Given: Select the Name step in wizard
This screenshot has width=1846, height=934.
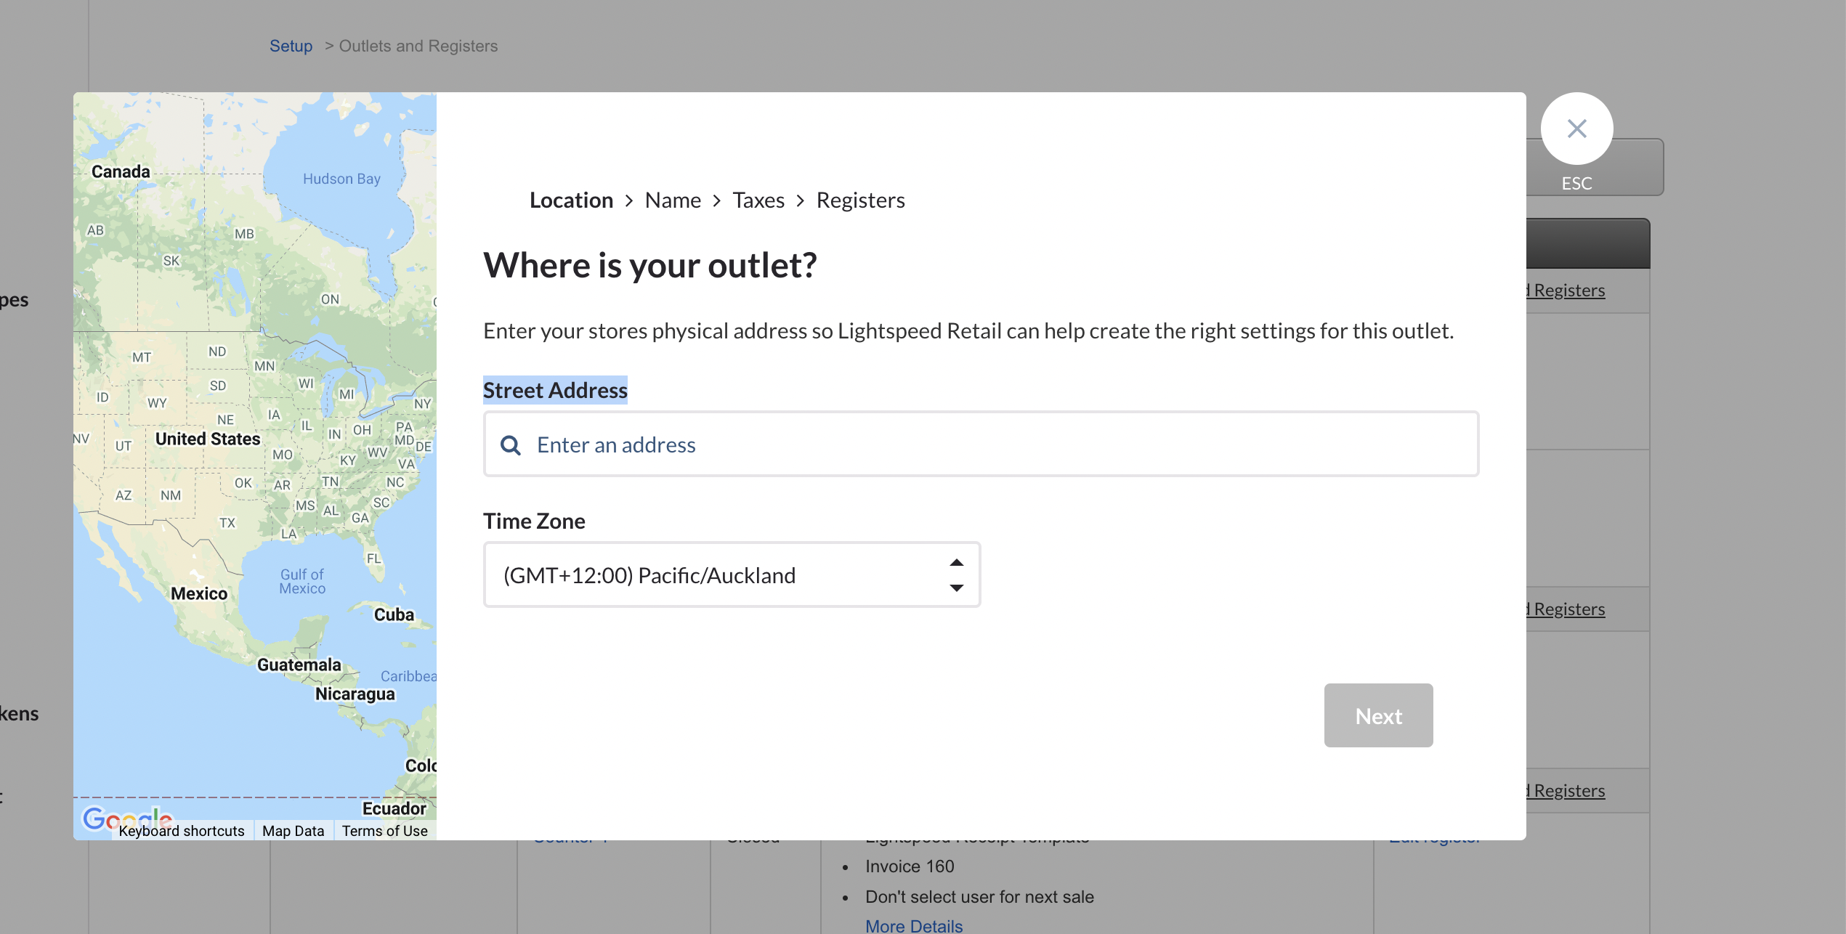Looking at the screenshot, I should [673, 200].
